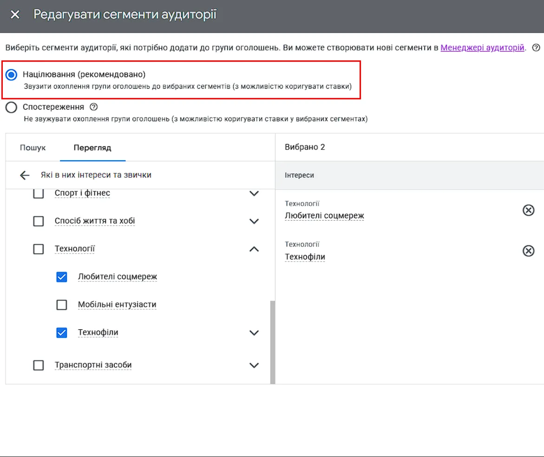Image resolution: width=544 pixels, height=457 pixels.
Task: Open the Перегляд tab
Action: pos(92,148)
